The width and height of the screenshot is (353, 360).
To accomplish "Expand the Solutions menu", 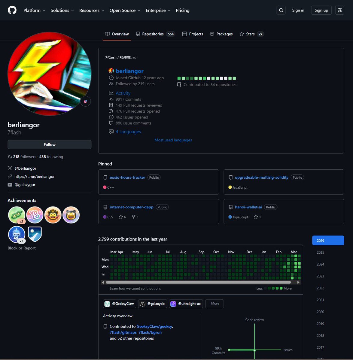I will pos(62,10).
